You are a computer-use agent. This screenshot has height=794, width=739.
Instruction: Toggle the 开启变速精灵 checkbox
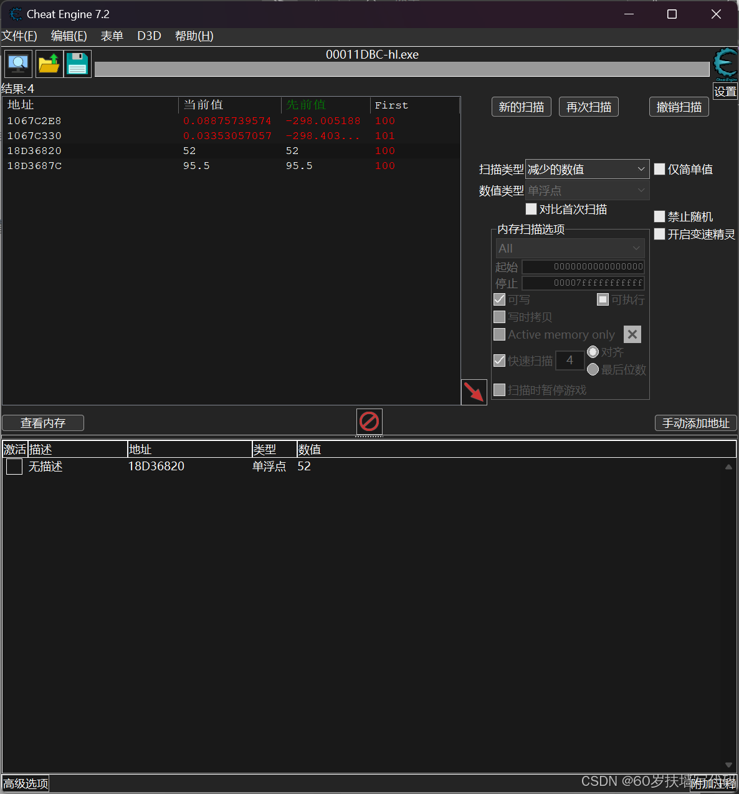pyautogui.click(x=659, y=234)
